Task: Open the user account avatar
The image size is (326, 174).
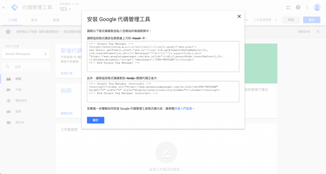Action: pos(317,7)
